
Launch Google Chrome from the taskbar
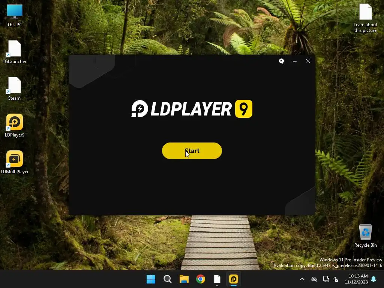(x=201, y=279)
